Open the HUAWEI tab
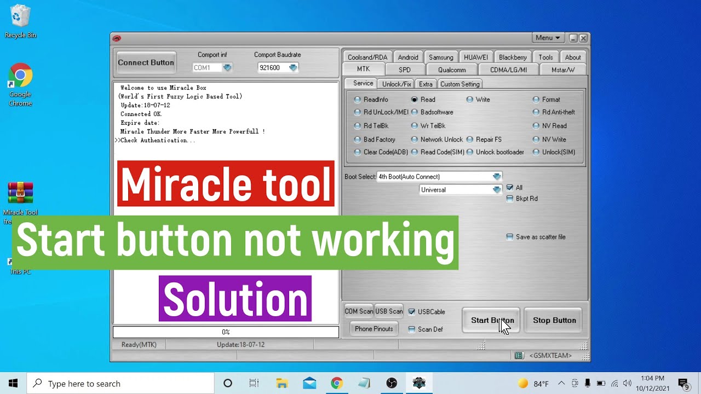Image resolution: width=701 pixels, height=394 pixels. coord(476,57)
